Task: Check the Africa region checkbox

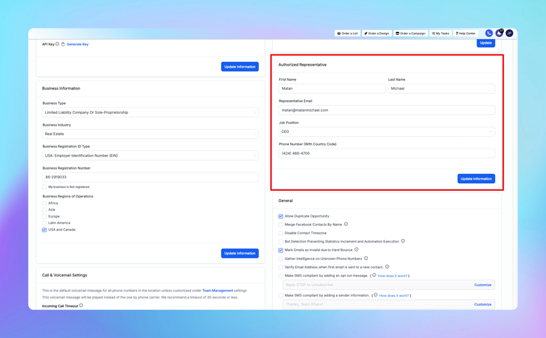Action: 45,203
